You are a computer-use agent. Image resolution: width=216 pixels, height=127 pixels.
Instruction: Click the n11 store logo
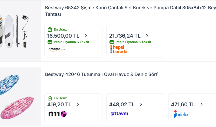click(58, 114)
